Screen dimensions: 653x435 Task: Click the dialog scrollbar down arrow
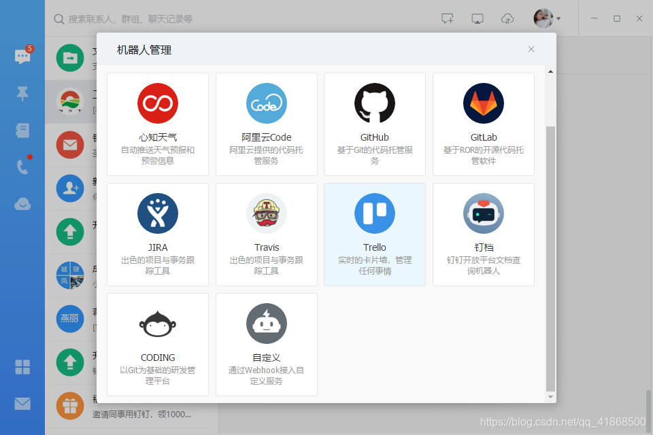click(x=550, y=397)
